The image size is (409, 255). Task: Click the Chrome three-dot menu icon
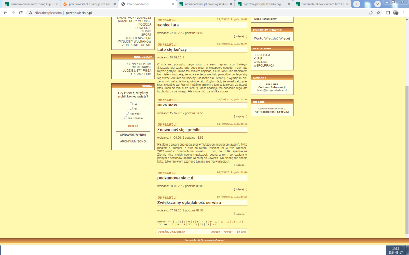pos(404,13)
